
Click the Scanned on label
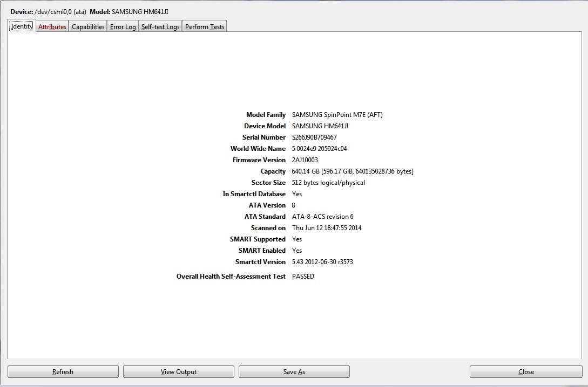[x=268, y=228]
